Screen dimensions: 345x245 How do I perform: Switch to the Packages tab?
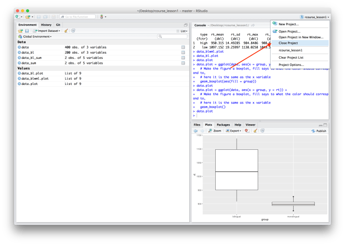(x=223, y=125)
